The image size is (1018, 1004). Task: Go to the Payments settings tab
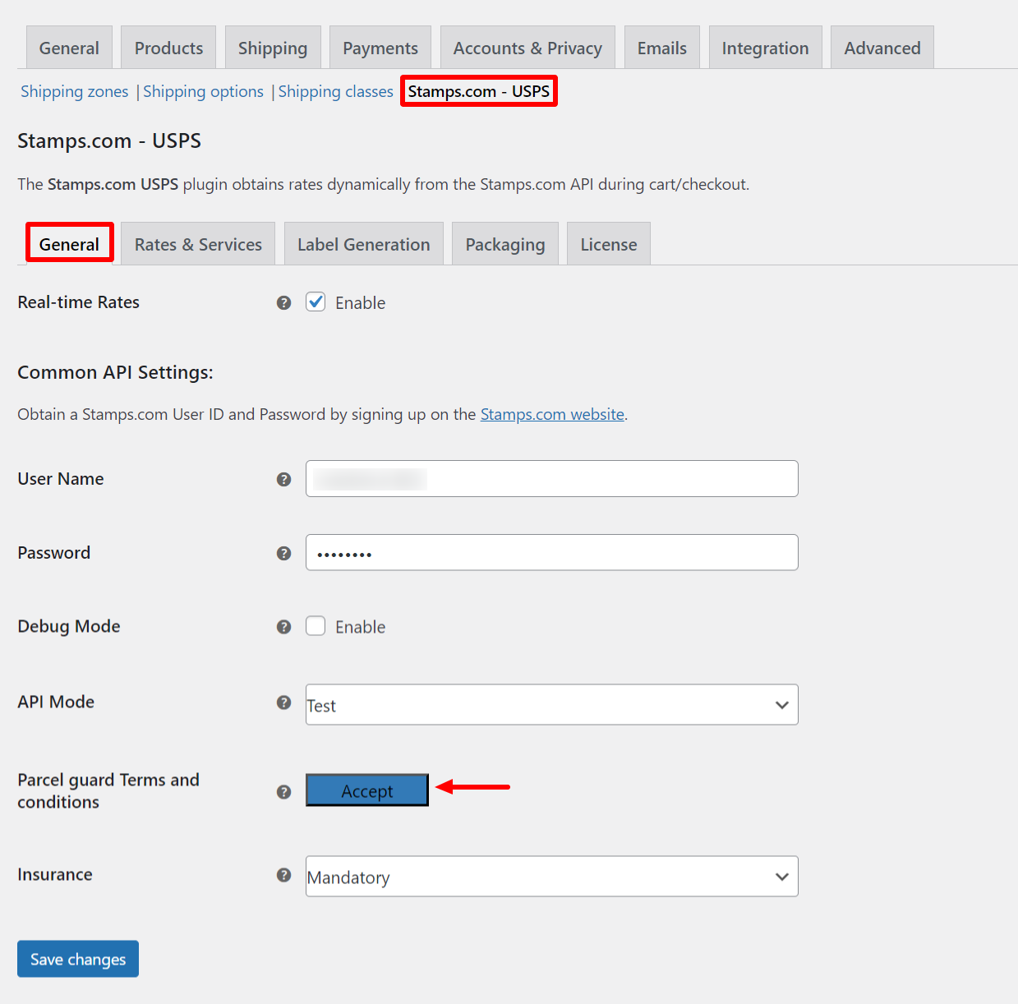[380, 48]
